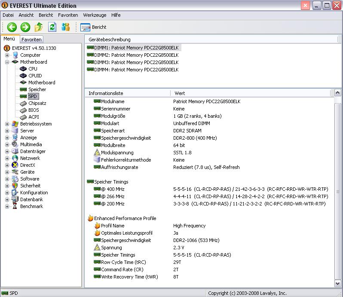Refresh the page with the refresh icon
This screenshot has width=343, height=297.
click(x=52, y=27)
